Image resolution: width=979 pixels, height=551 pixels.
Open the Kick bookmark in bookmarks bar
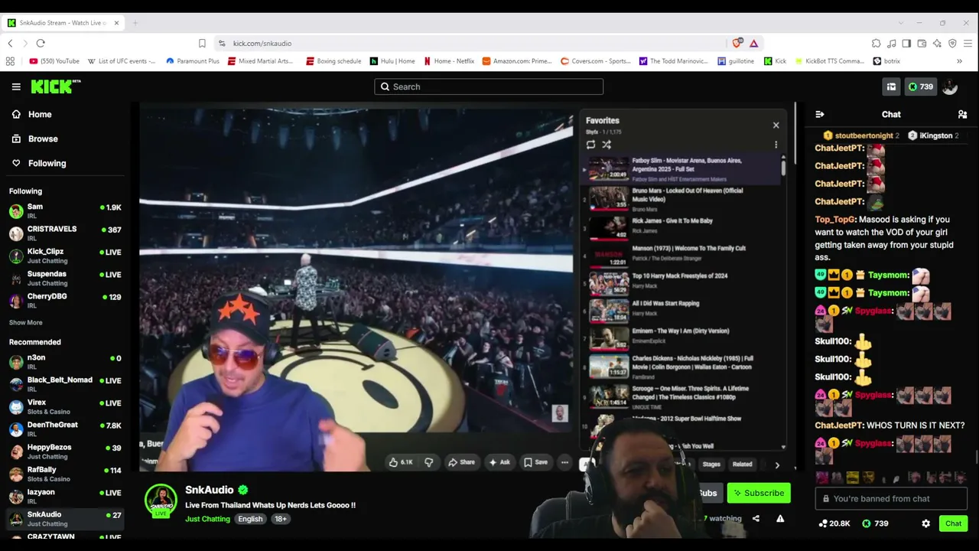coord(775,61)
